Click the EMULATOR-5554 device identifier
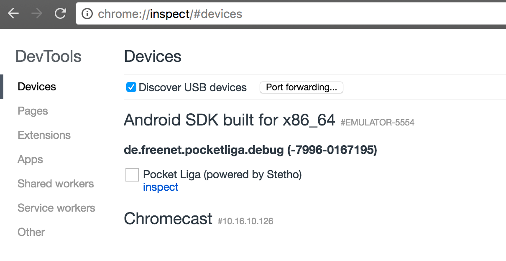Screen dimensions: 506x261 pos(376,123)
